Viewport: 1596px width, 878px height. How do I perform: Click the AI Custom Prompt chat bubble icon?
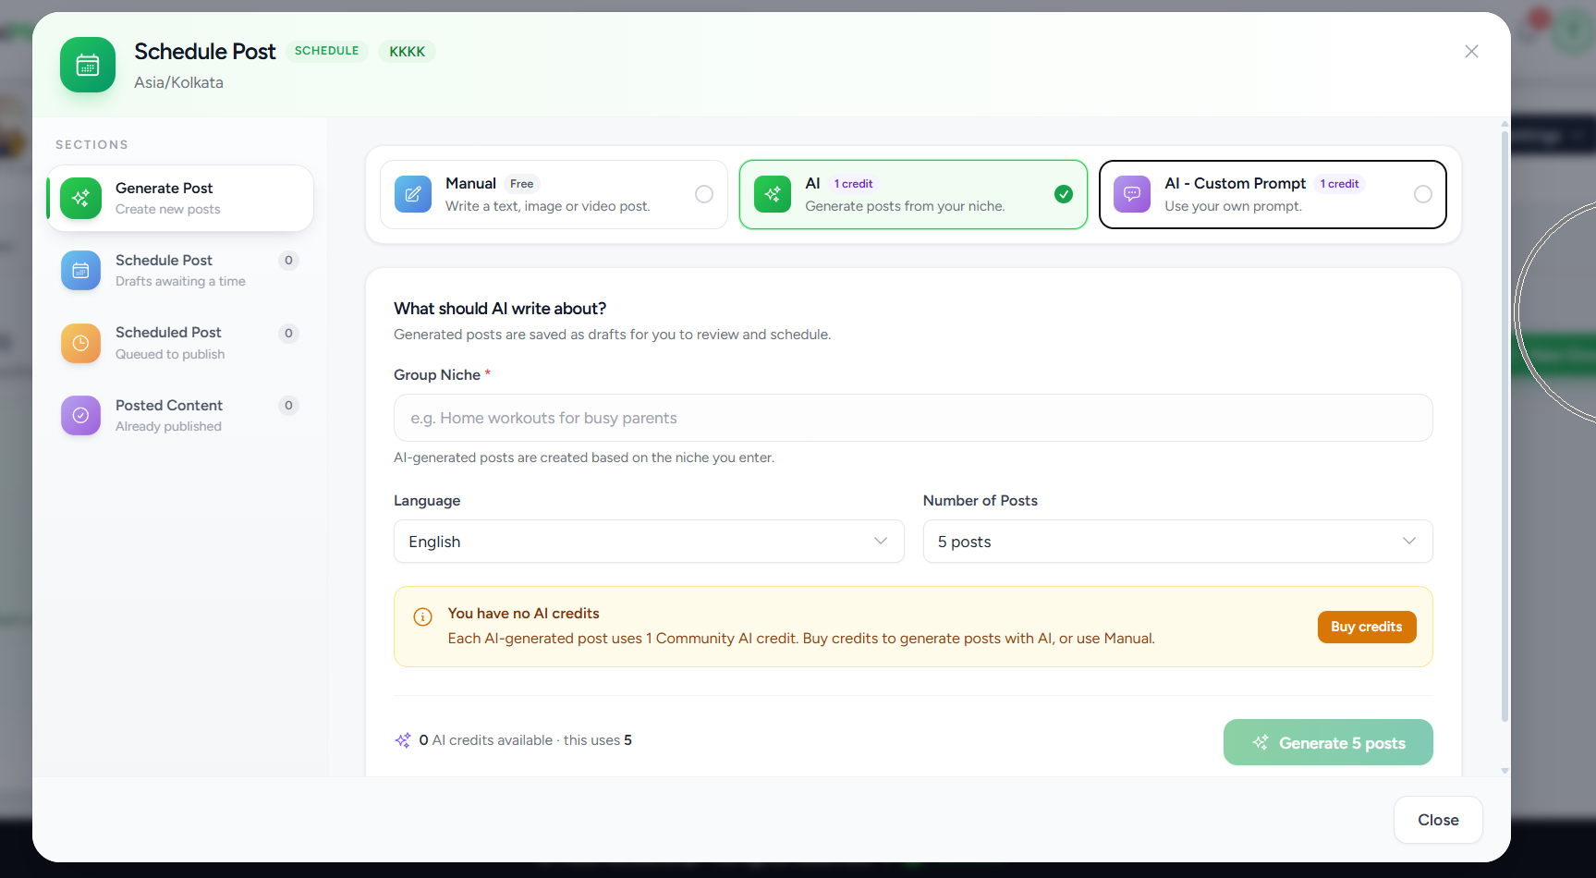(x=1132, y=194)
